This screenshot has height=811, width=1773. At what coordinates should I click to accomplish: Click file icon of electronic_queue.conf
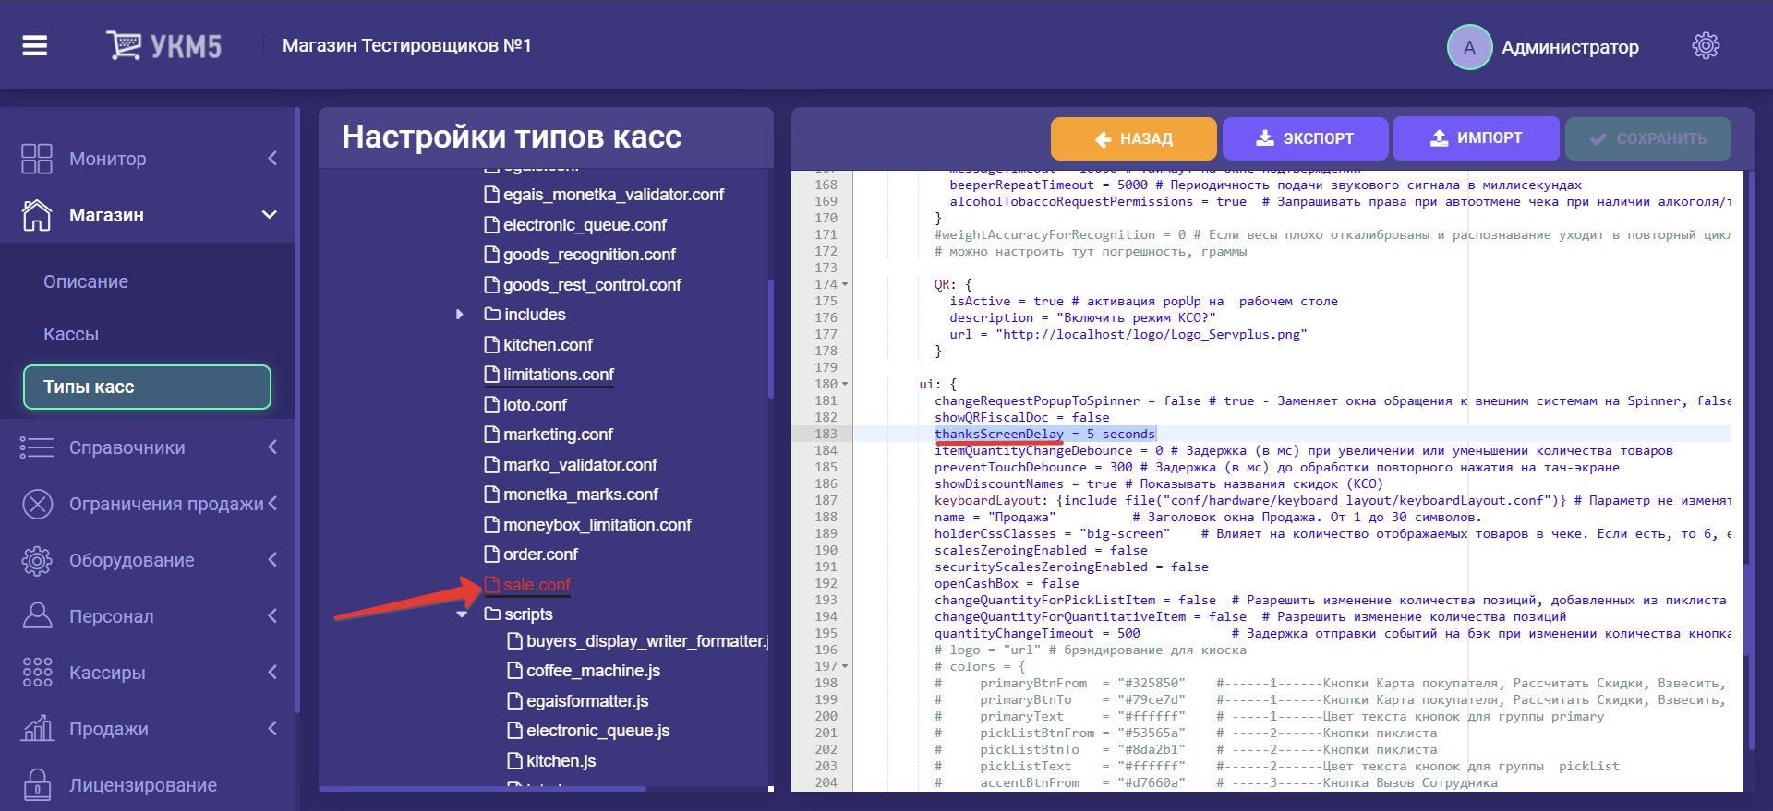coord(492,225)
